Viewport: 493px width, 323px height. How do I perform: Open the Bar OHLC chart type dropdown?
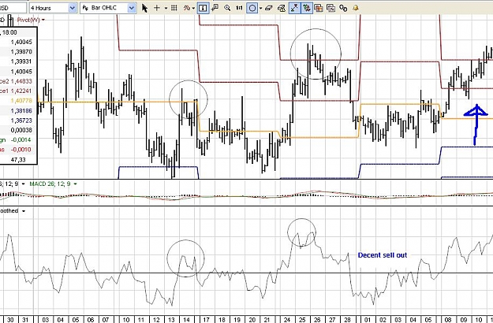click(x=132, y=8)
